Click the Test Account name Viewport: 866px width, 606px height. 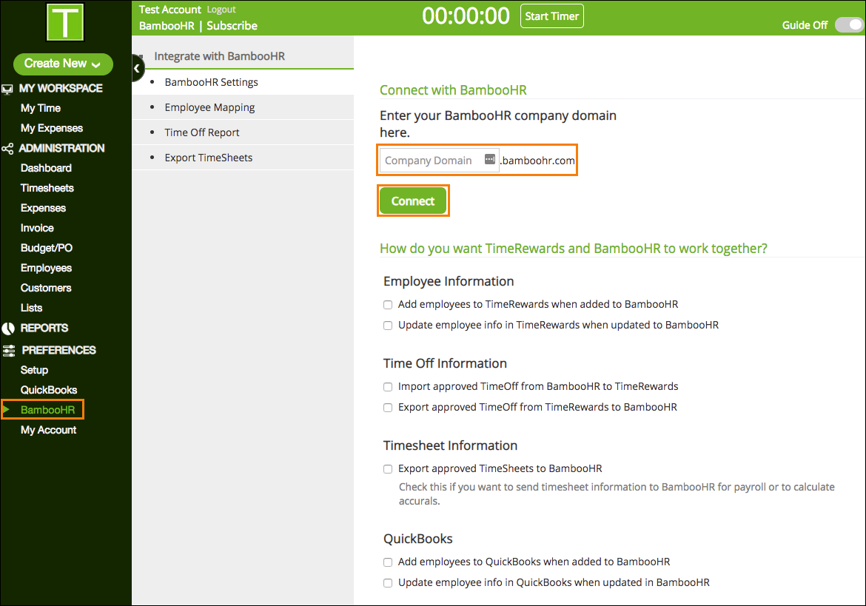tap(169, 10)
